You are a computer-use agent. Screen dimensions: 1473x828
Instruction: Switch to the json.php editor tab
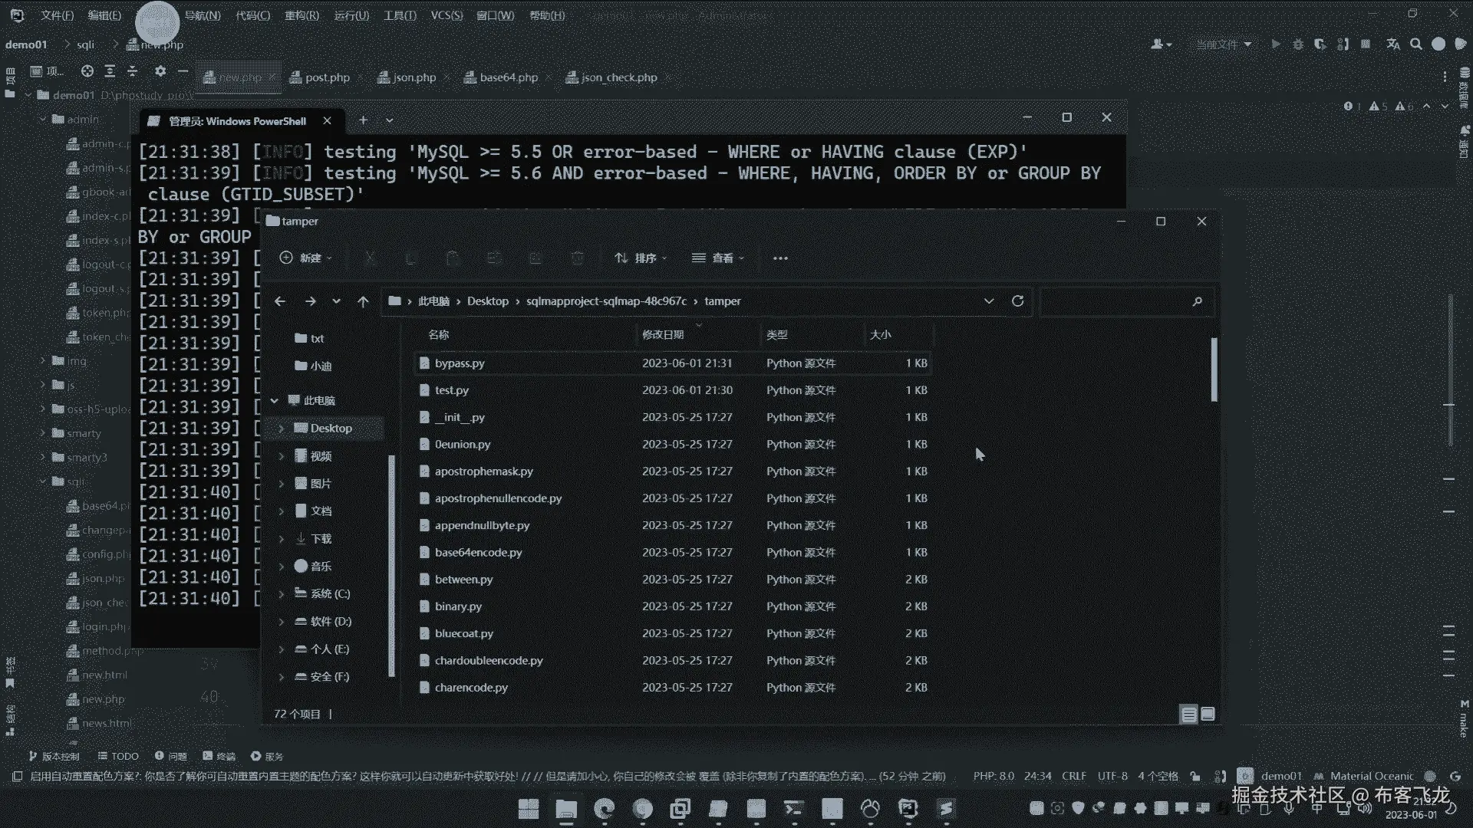pyautogui.click(x=414, y=77)
